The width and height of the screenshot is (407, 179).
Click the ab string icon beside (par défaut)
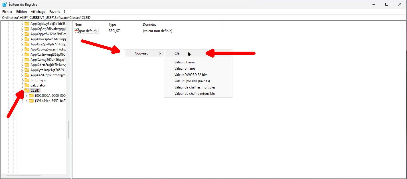click(x=76, y=31)
